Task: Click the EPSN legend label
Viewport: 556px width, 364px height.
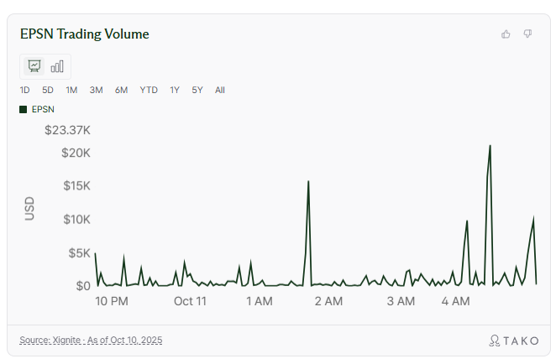Action: 43,109
